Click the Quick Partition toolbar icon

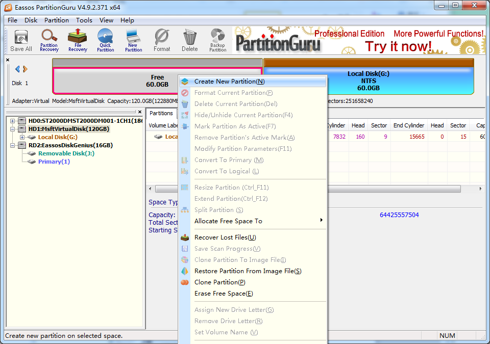(x=105, y=40)
